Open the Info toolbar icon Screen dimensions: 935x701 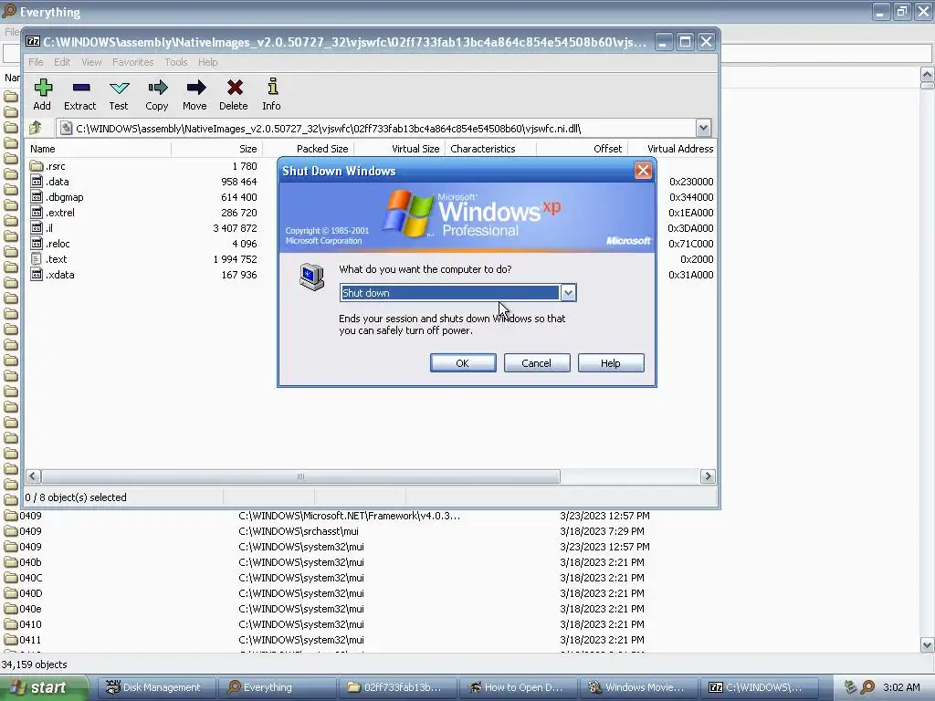(x=272, y=87)
